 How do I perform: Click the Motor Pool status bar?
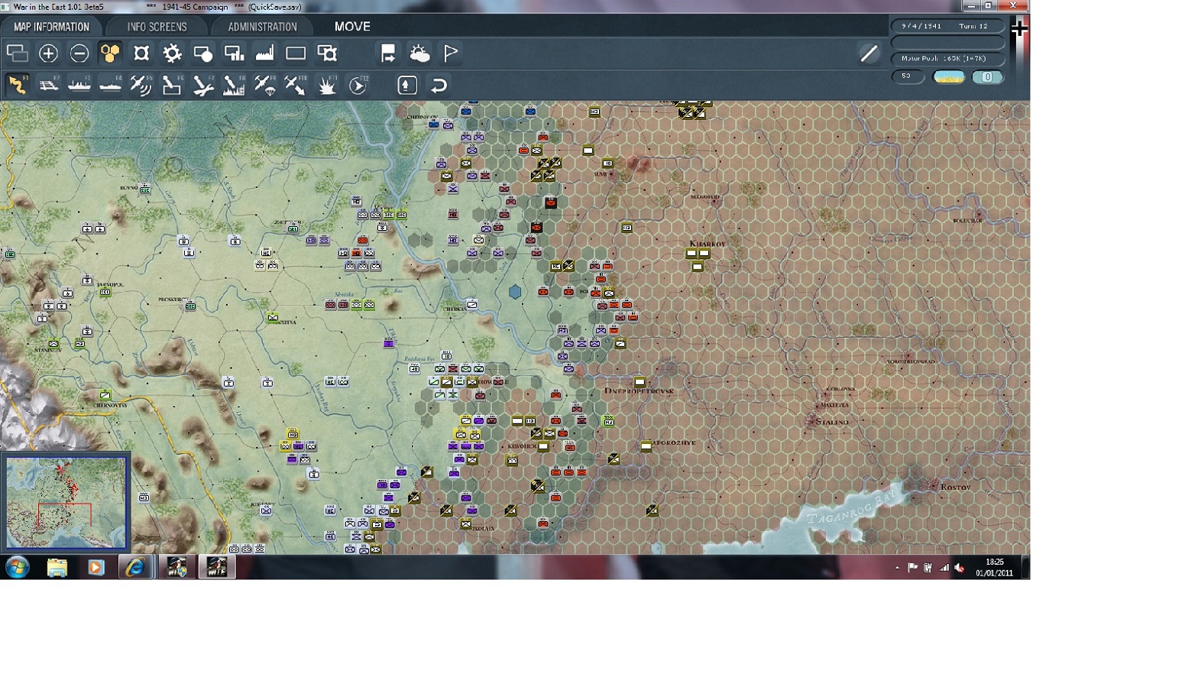click(x=948, y=58)
